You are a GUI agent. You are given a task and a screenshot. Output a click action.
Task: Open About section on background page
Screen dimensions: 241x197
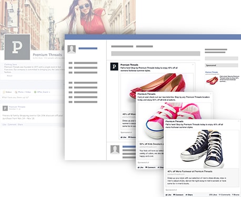pos(9,76)
